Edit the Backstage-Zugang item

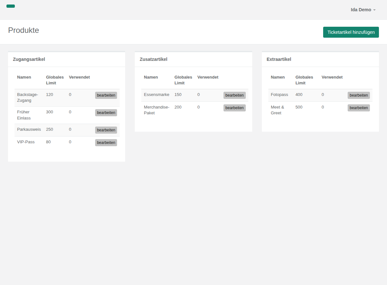pyautogui.click(x=106, y=95)
